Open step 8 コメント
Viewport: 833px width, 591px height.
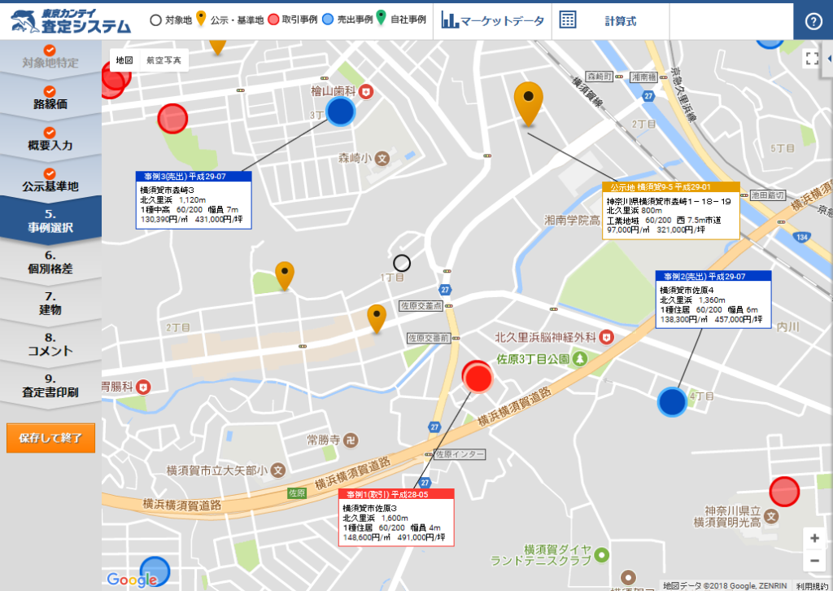coord(50,344)
